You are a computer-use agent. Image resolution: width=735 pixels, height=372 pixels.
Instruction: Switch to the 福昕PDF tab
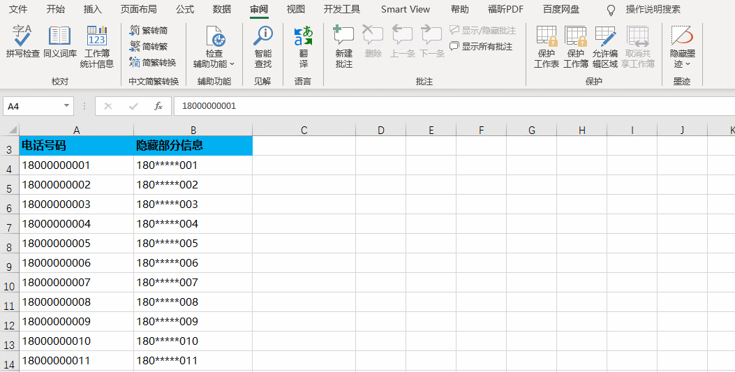[506, 9]
